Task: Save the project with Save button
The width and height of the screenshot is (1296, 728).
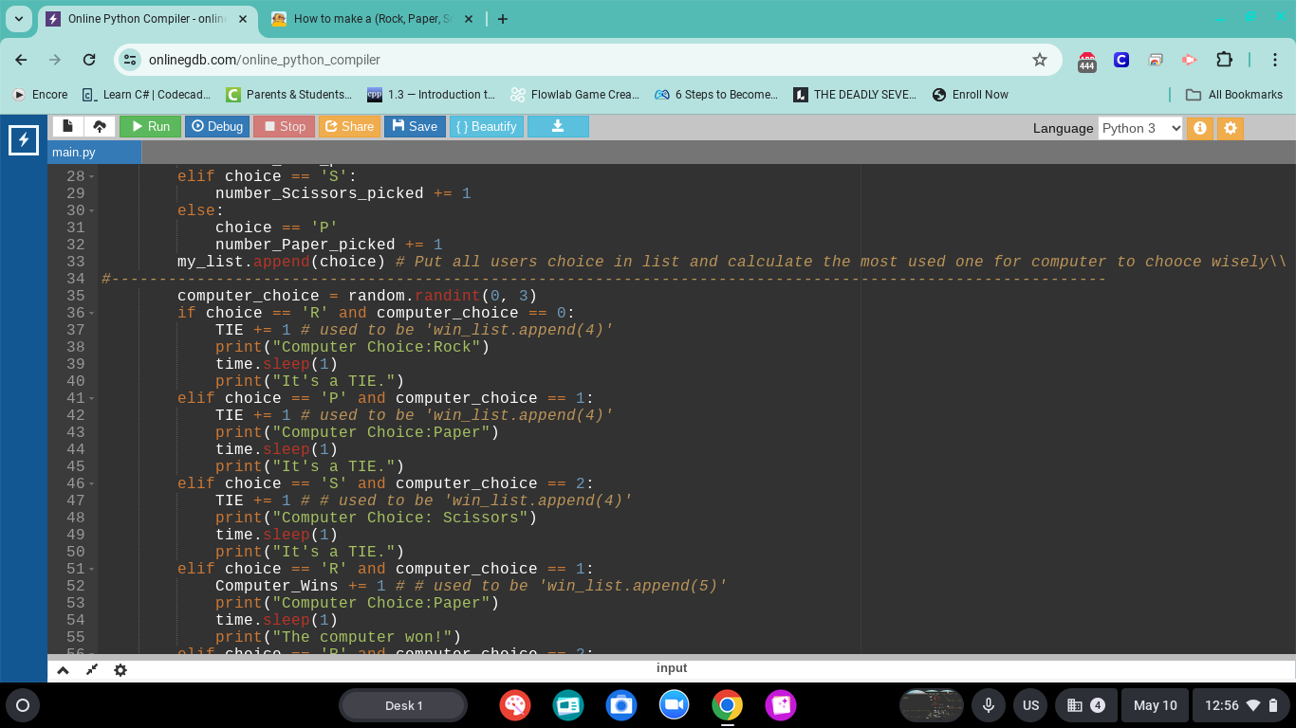Action: coord(415,126)
